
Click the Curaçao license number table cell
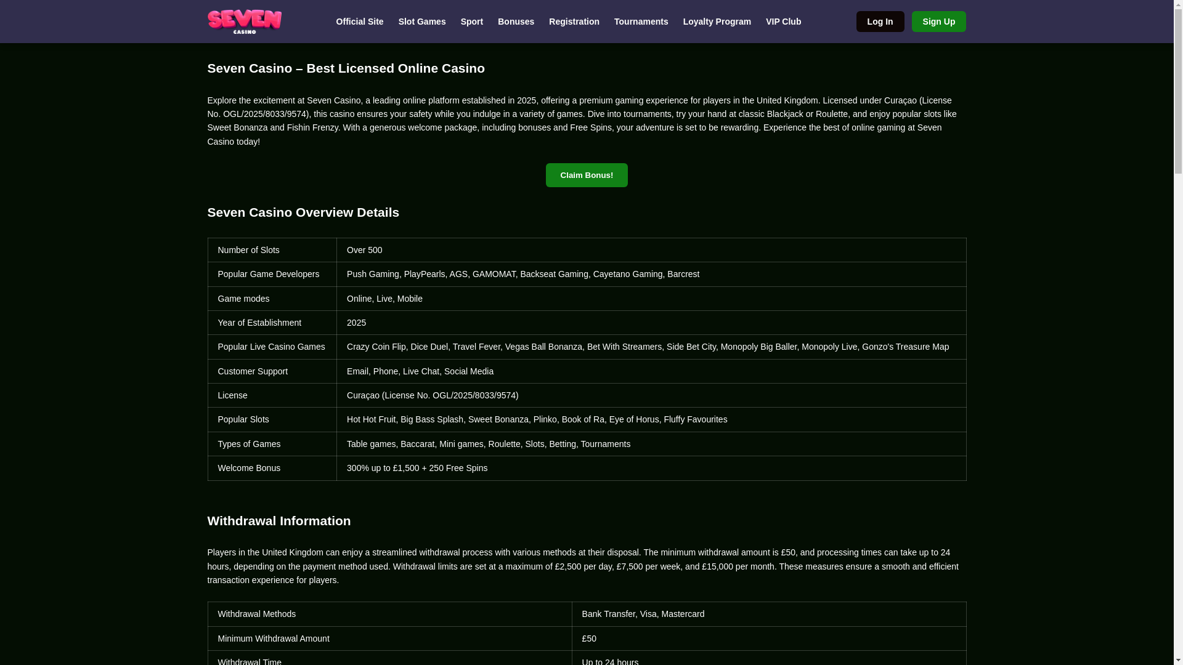651,395
